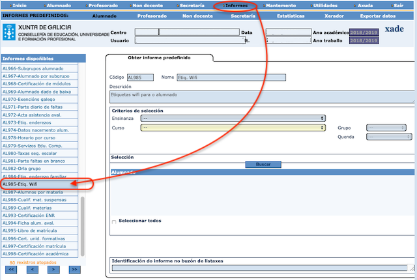417x280 pixels.
Task: Open report AL966-Subgrupos alumnado
Action: click(40, 68)
